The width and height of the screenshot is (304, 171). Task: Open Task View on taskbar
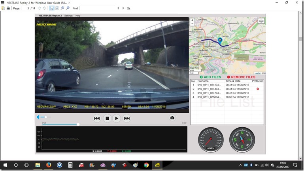(26, 165)
